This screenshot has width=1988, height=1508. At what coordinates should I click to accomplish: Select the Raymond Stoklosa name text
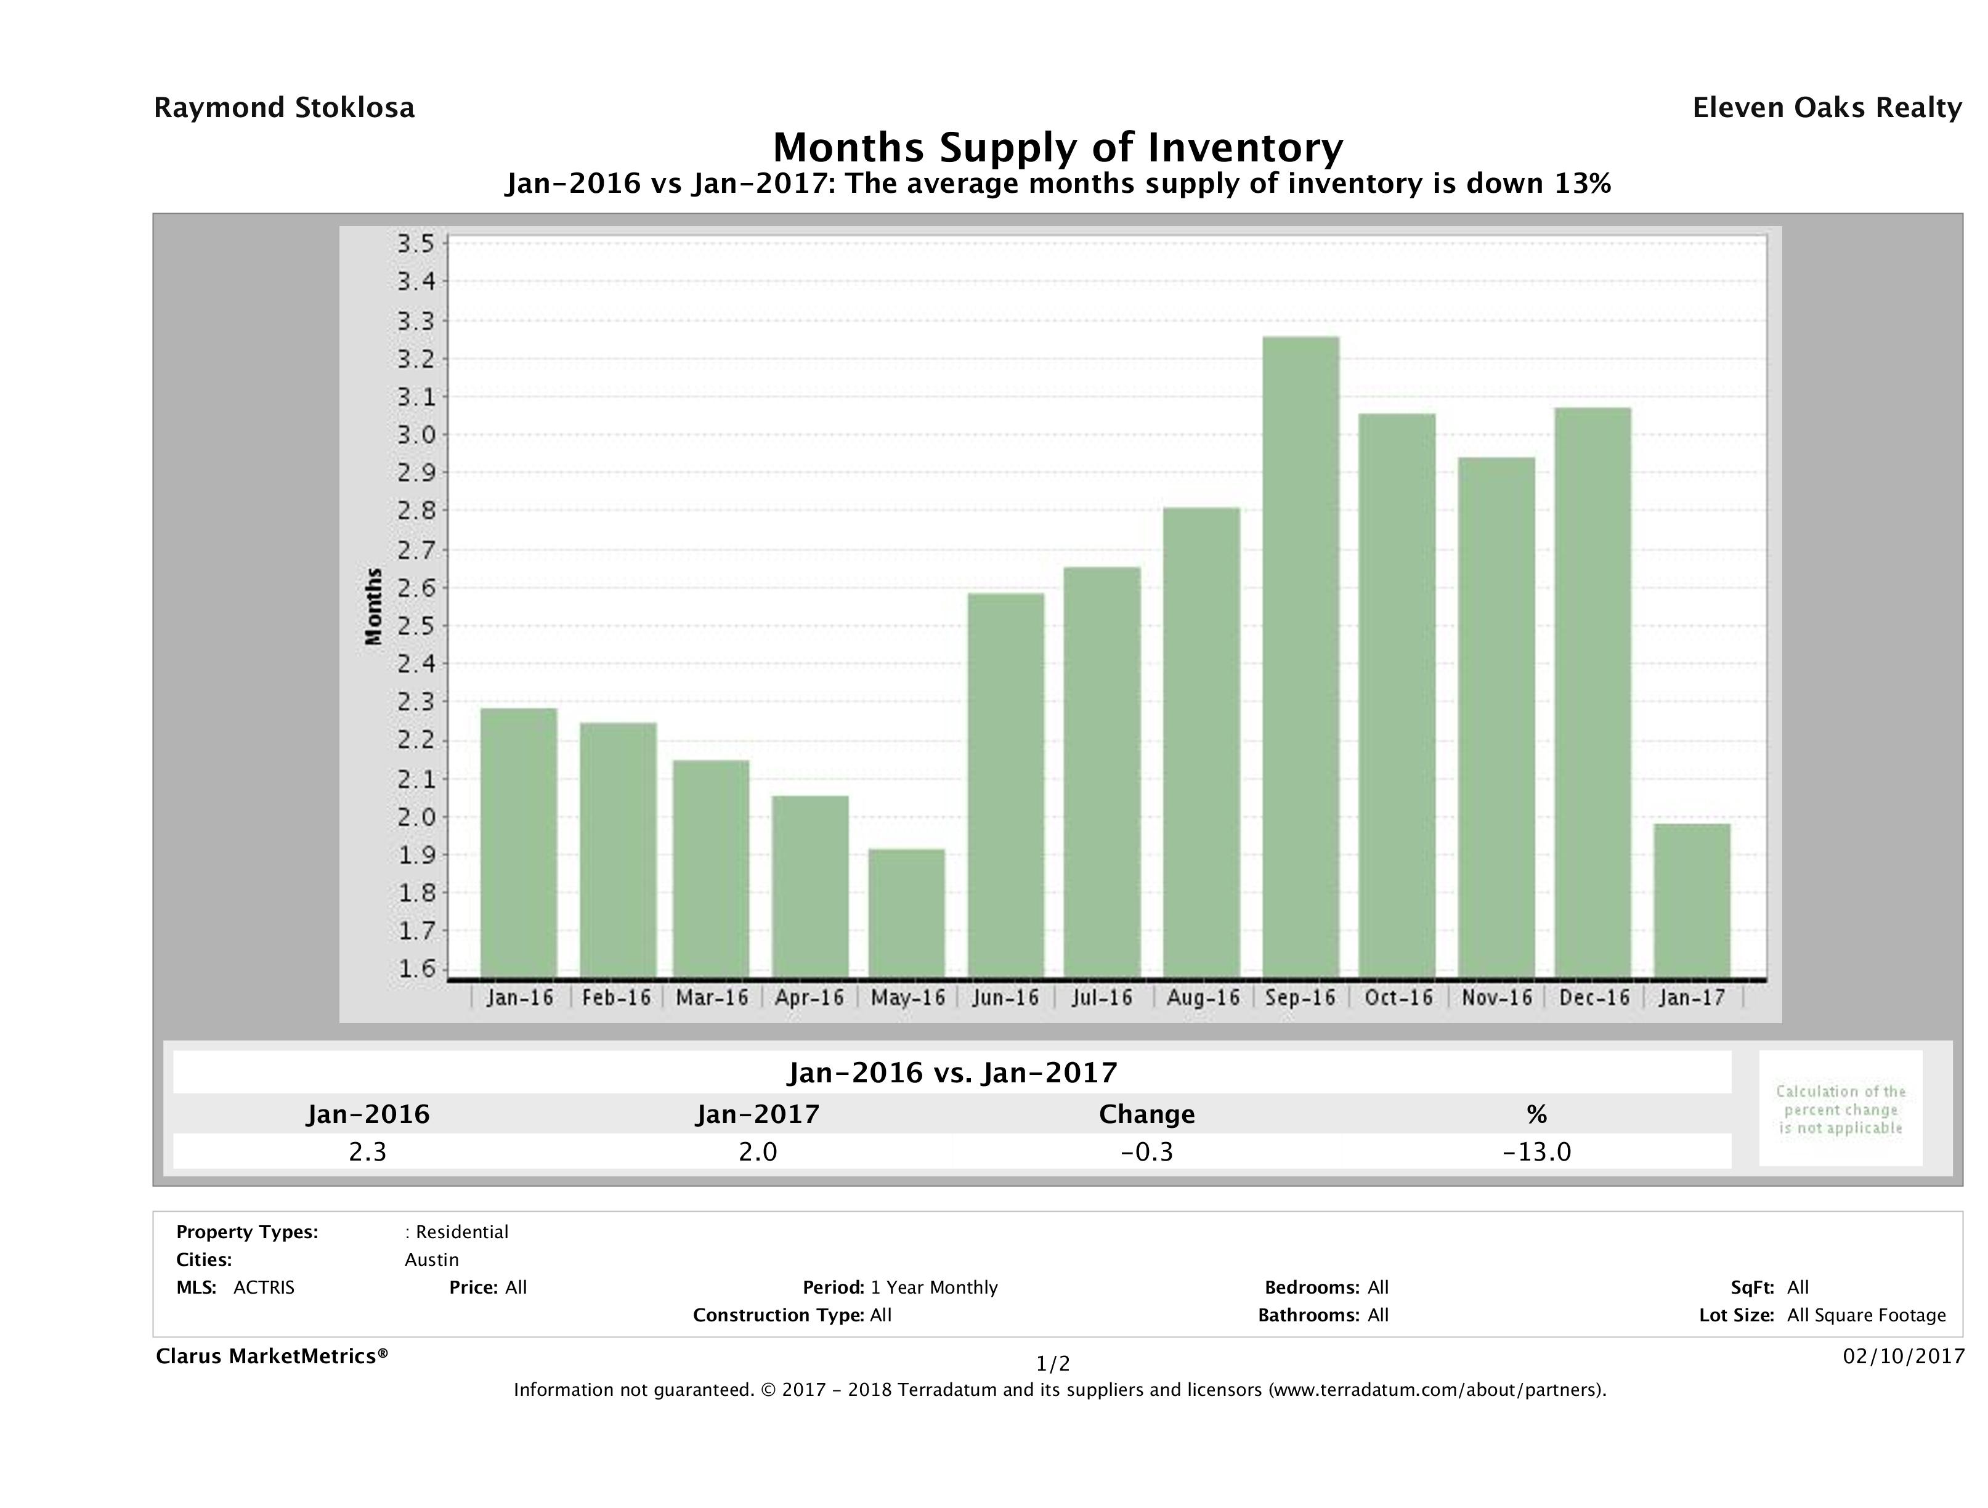click(285, 108)
